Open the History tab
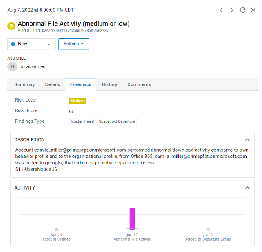 click(x=109, y=84)
